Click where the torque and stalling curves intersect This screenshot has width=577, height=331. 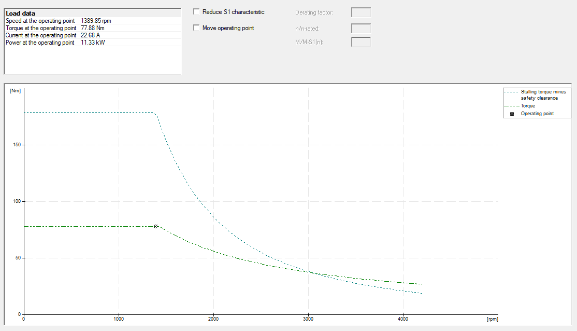point(310,272)
